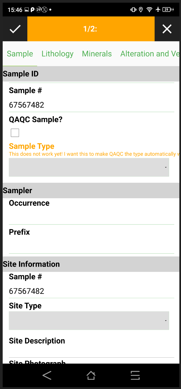The width and height of the screenshot is (181, 389).
Task: Tap the back navigation arrow
Action: (47, 375)
